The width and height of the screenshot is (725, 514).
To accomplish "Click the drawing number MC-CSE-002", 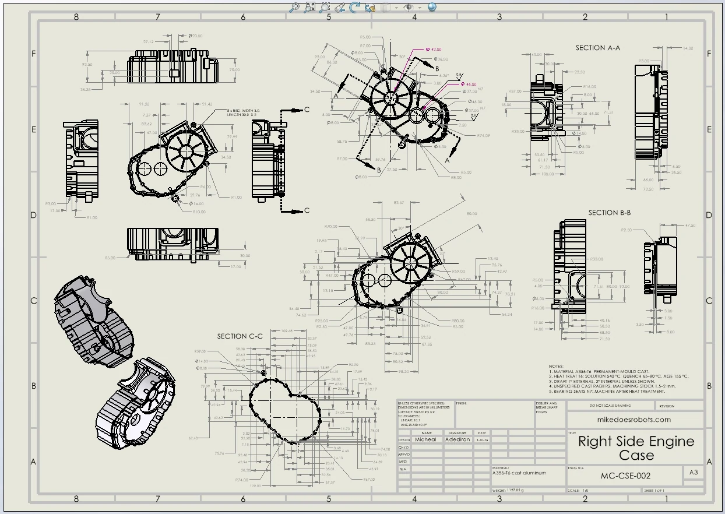I will pyautogui.click(x=626, y=476).
